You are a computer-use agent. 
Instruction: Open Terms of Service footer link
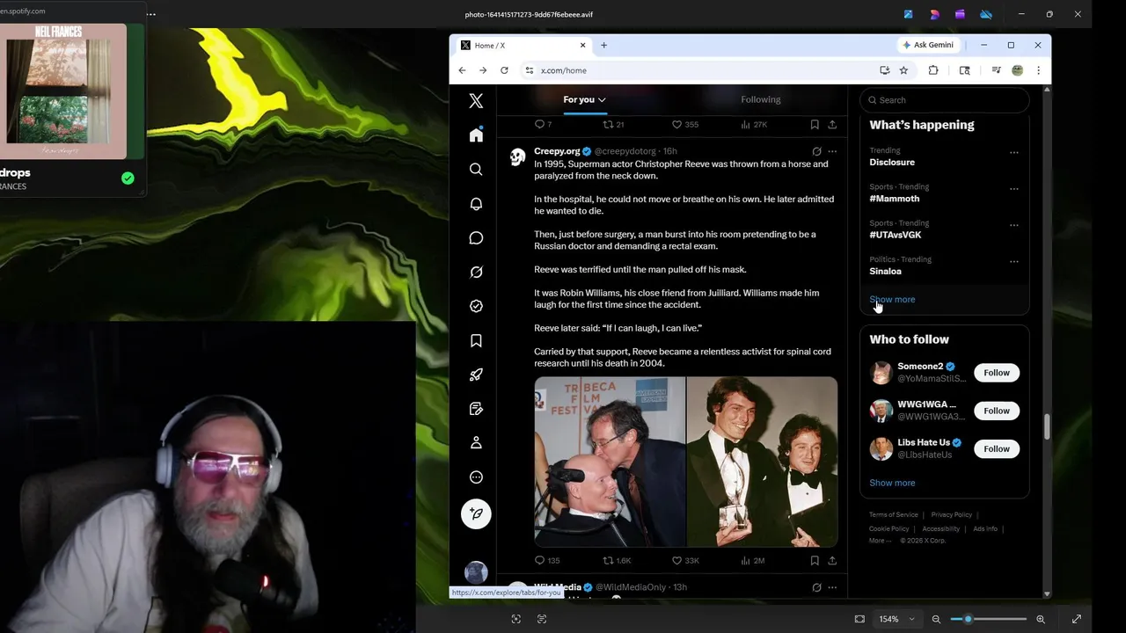(x=893, y=515)
